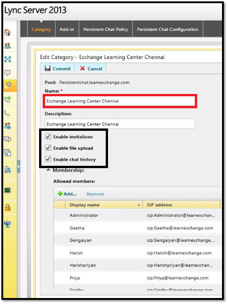Select the Harish member row
Viewport: 228px width, 304px height.
pos(137,253)
